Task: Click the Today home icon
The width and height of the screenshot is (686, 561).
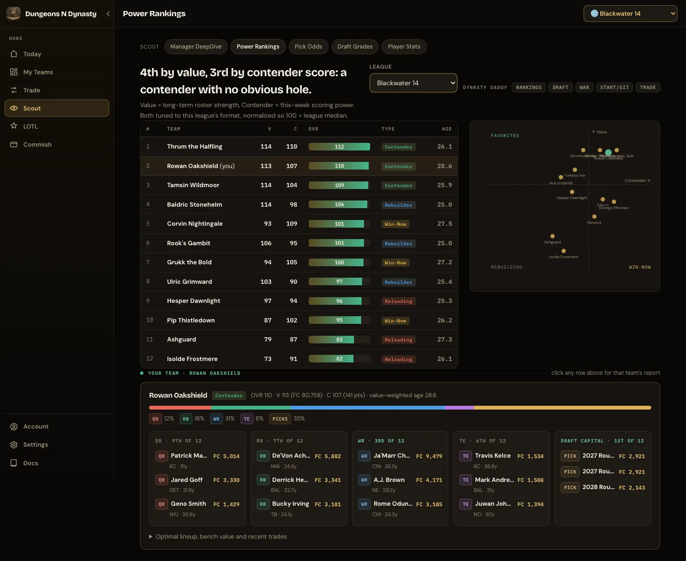Action: (14, 54)
